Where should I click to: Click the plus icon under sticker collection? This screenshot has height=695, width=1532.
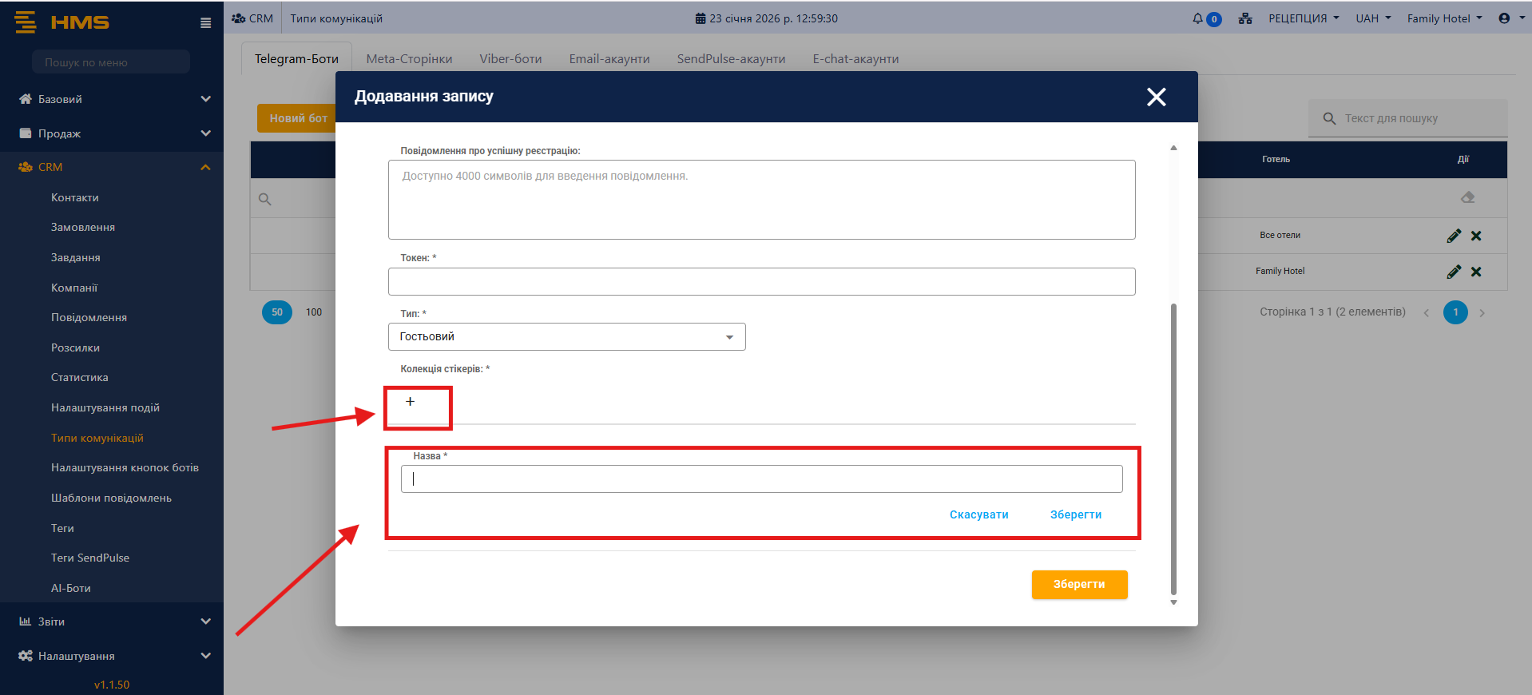tap(410, 402)
